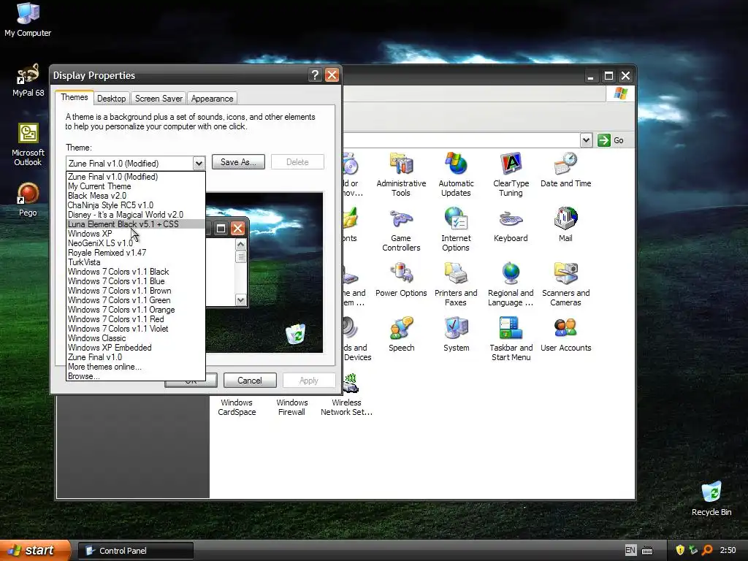Viewport: 748px width, 561px height.
Task: Choose ChaNinja Style RC5 v1.0 theme
Action: 136,205
